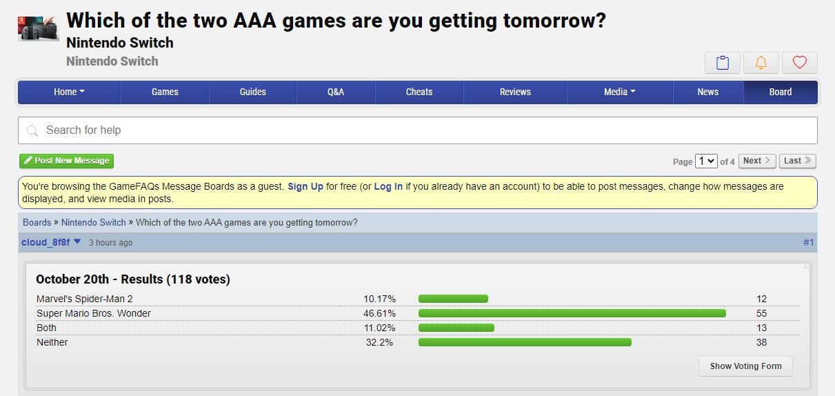The width and height of the screenshot is (835, 396).
Task: Open the Home dropdown menu
Action: click(x=69, y=92)
